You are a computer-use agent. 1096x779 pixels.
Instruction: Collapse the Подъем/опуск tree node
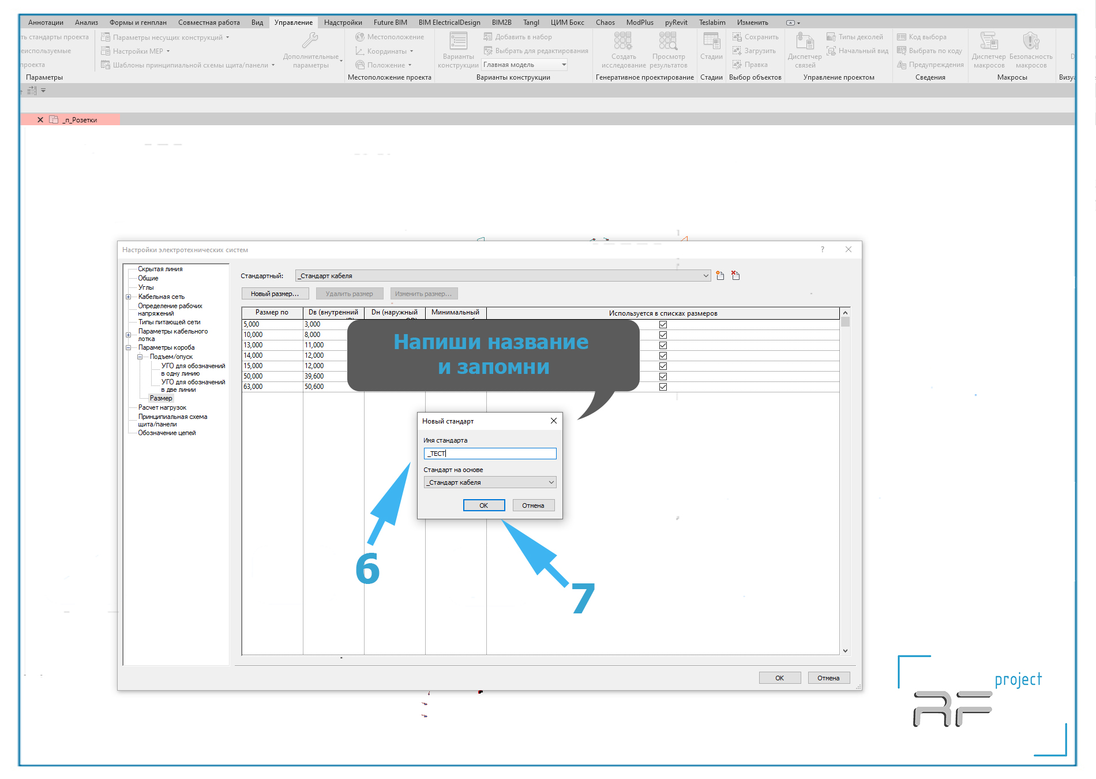tap(140, 357)
